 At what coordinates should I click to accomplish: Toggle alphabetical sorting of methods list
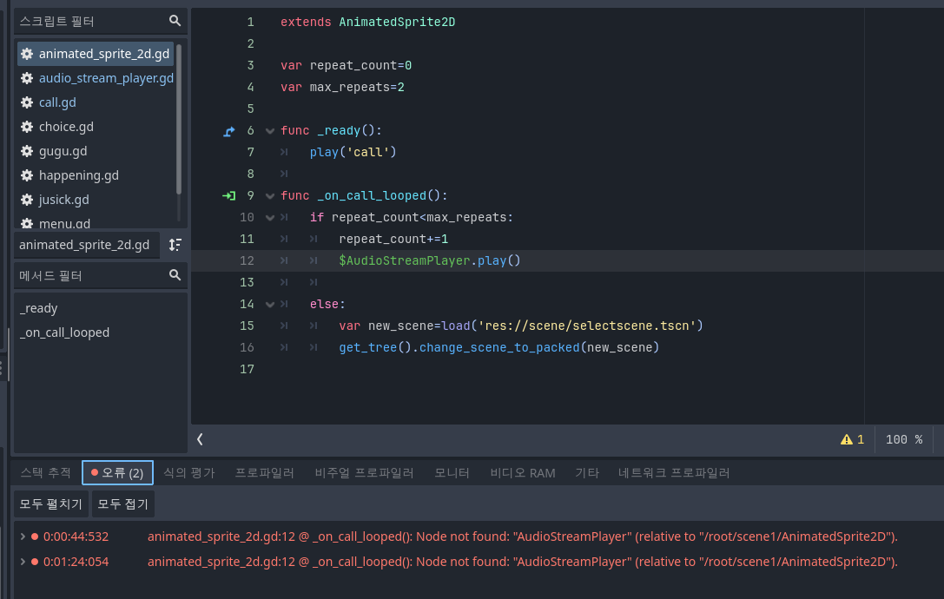[x=175, y=245]
